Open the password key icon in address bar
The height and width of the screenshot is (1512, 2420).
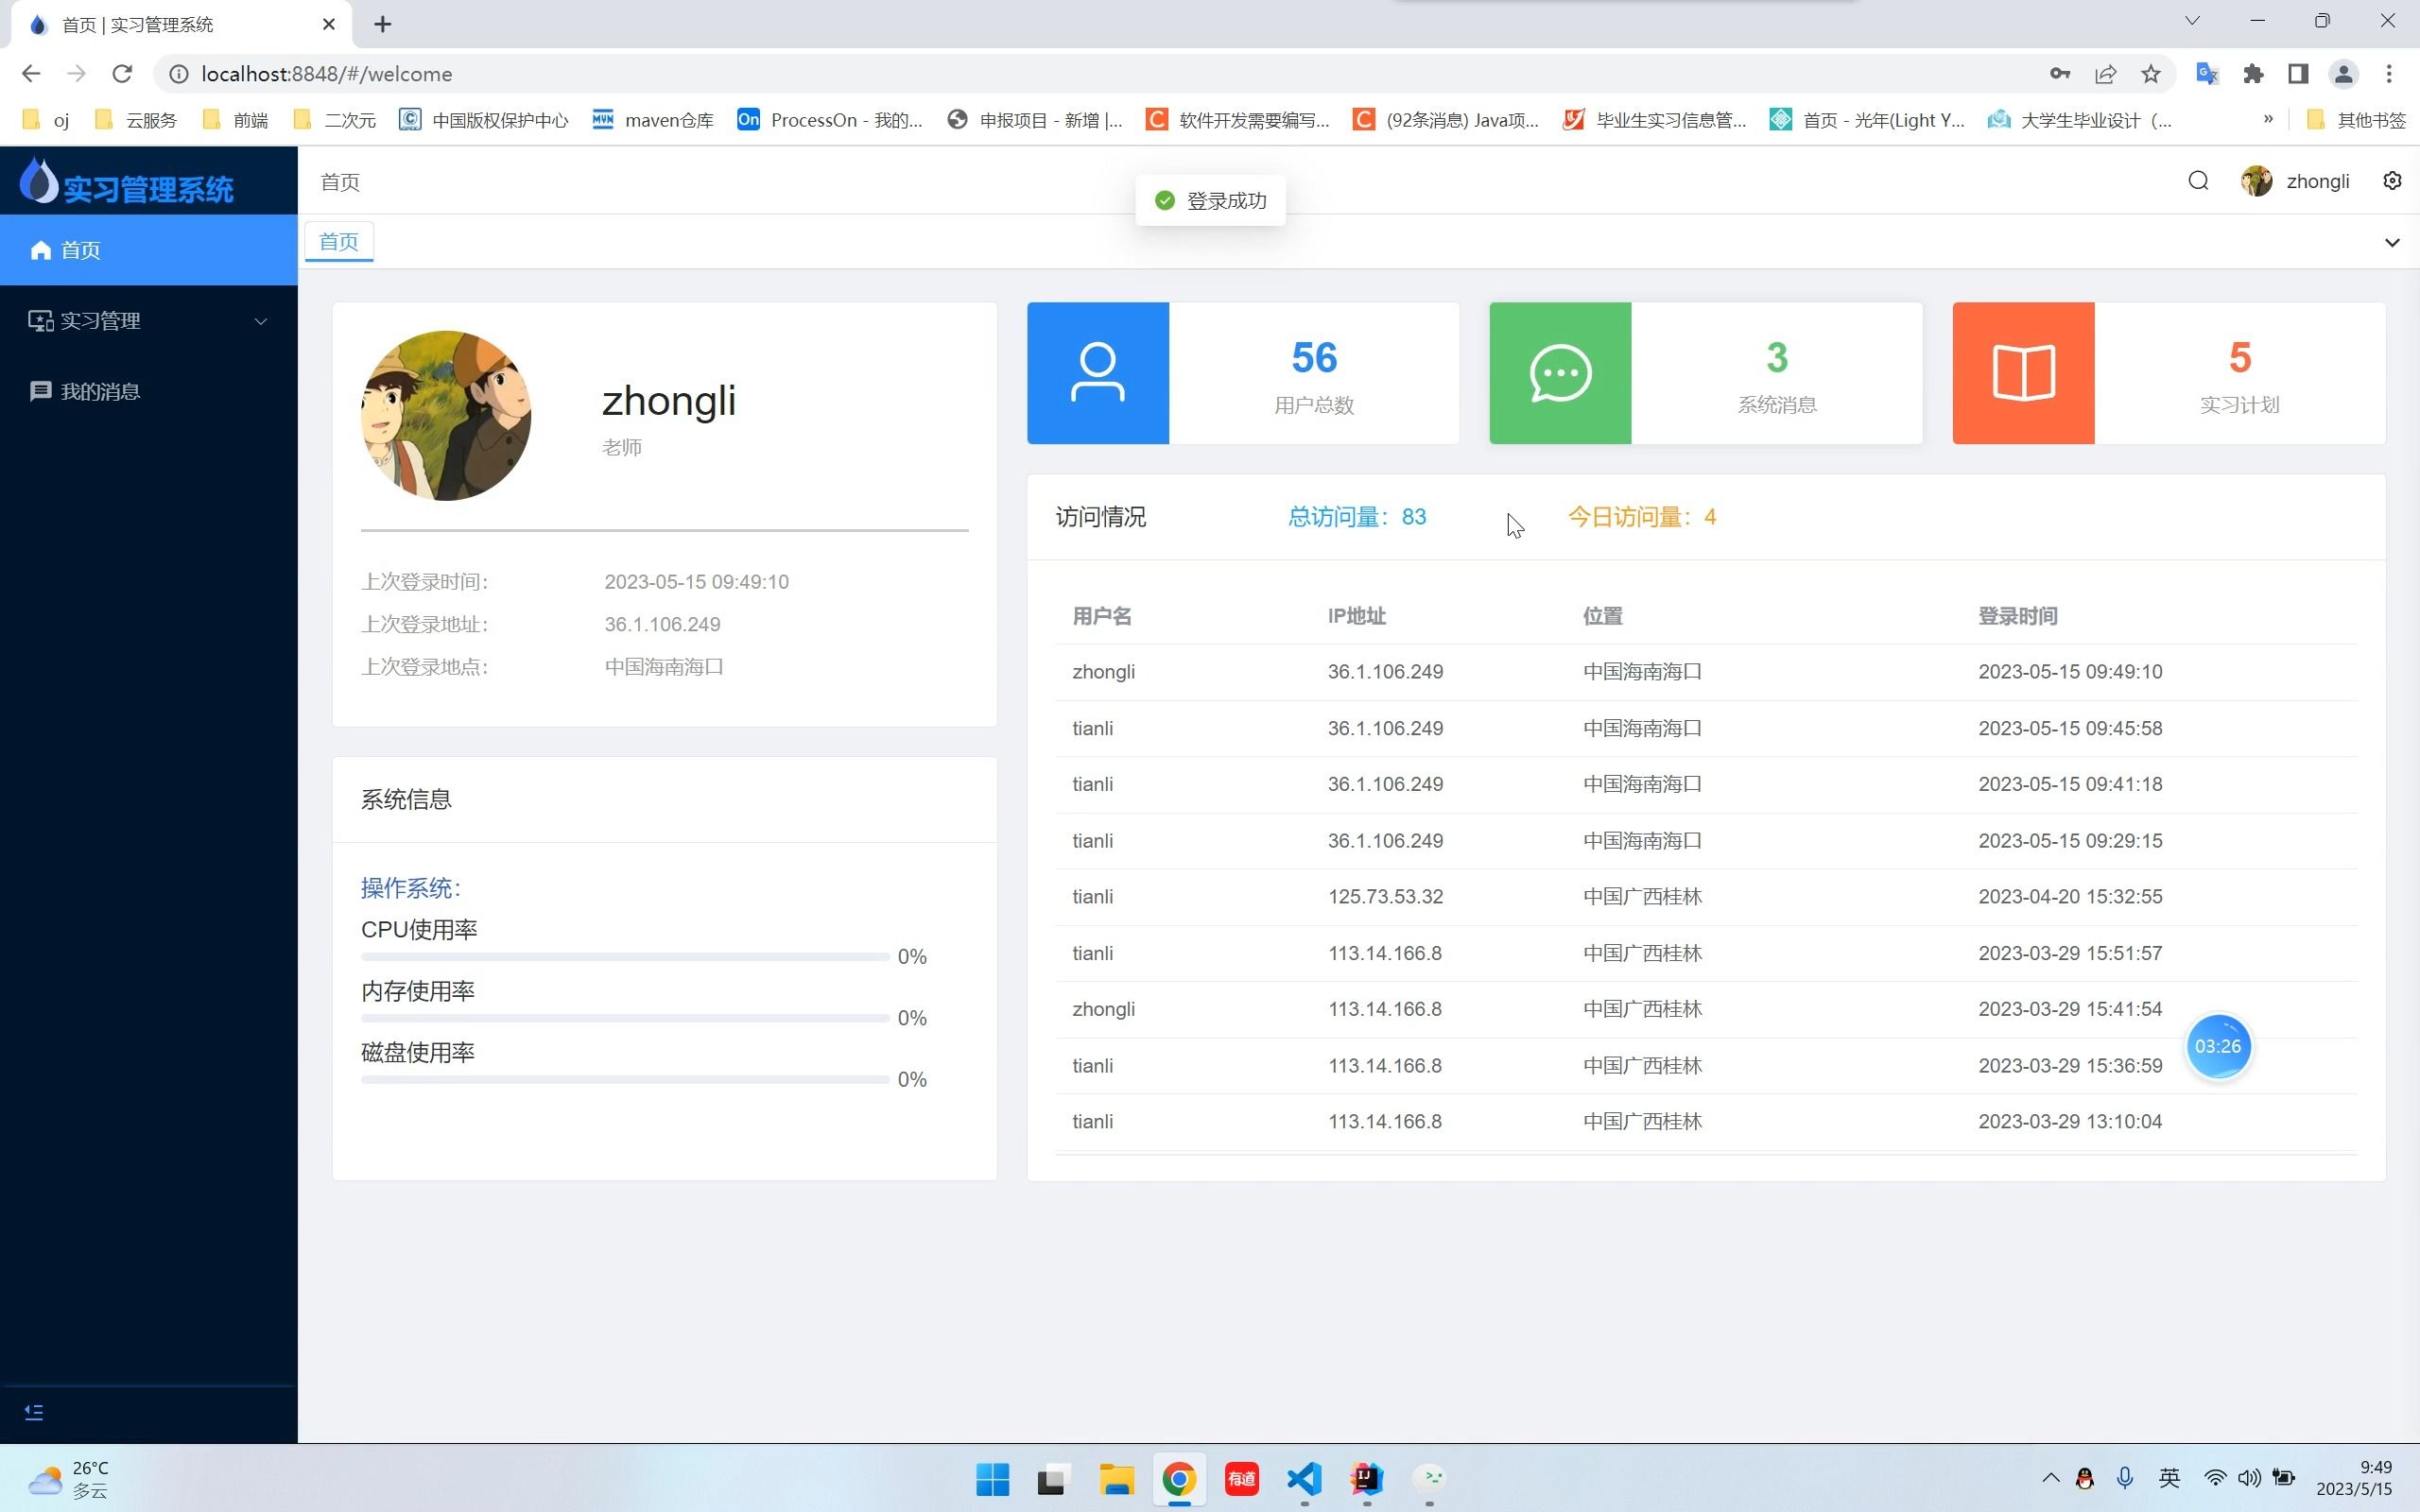coord(2059,74)
